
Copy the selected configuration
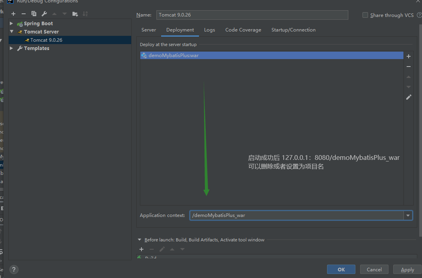(x=34, y=14)
